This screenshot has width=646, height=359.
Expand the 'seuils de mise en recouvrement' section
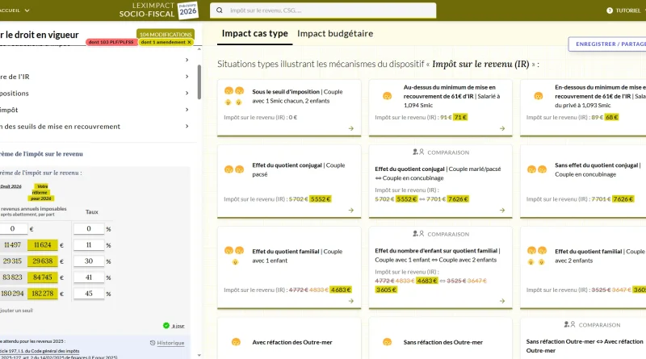pos(187,126)
